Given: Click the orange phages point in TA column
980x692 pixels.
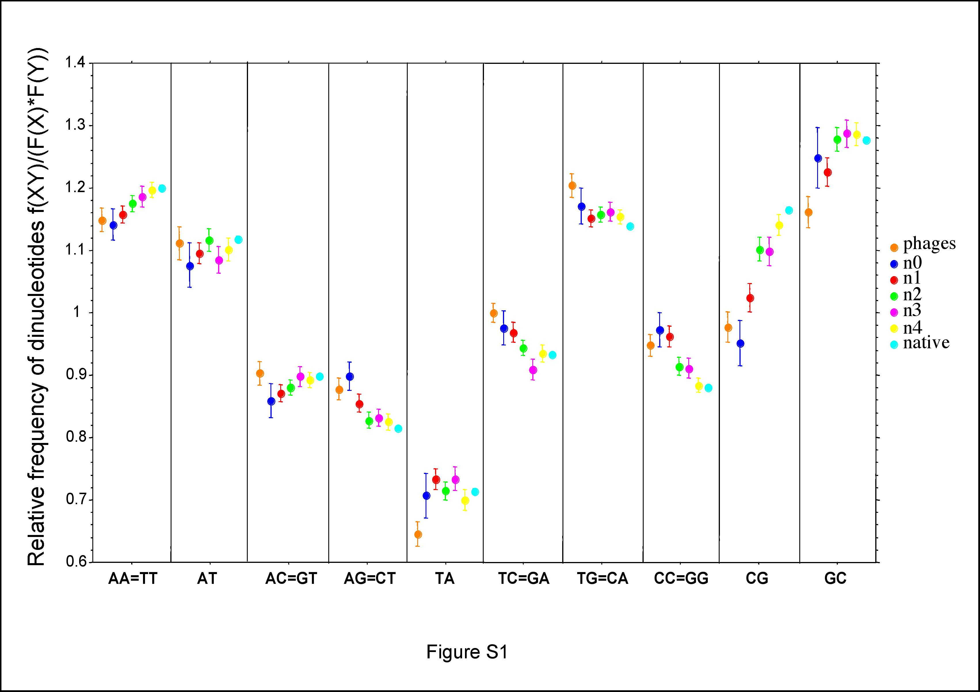Looking at the screenshot, I should point(418,534).
